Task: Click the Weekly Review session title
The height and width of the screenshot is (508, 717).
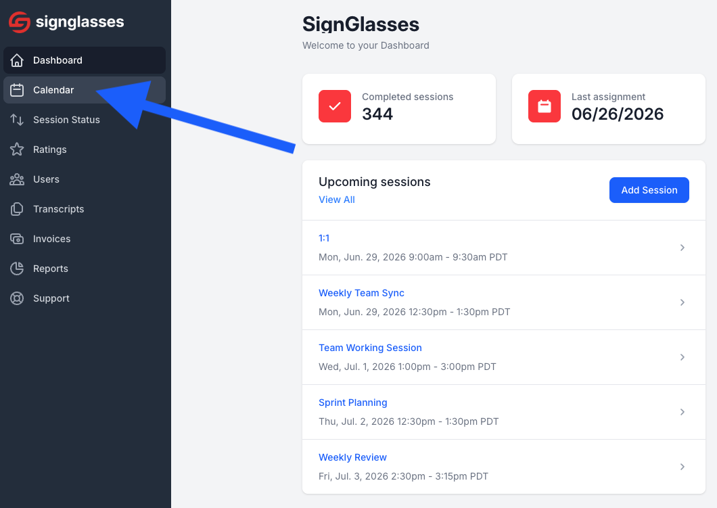Action: 352,458
